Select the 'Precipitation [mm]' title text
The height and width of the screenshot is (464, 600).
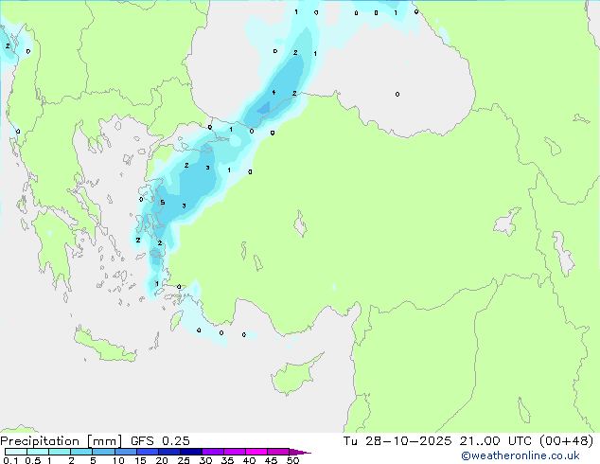point(62,441)
